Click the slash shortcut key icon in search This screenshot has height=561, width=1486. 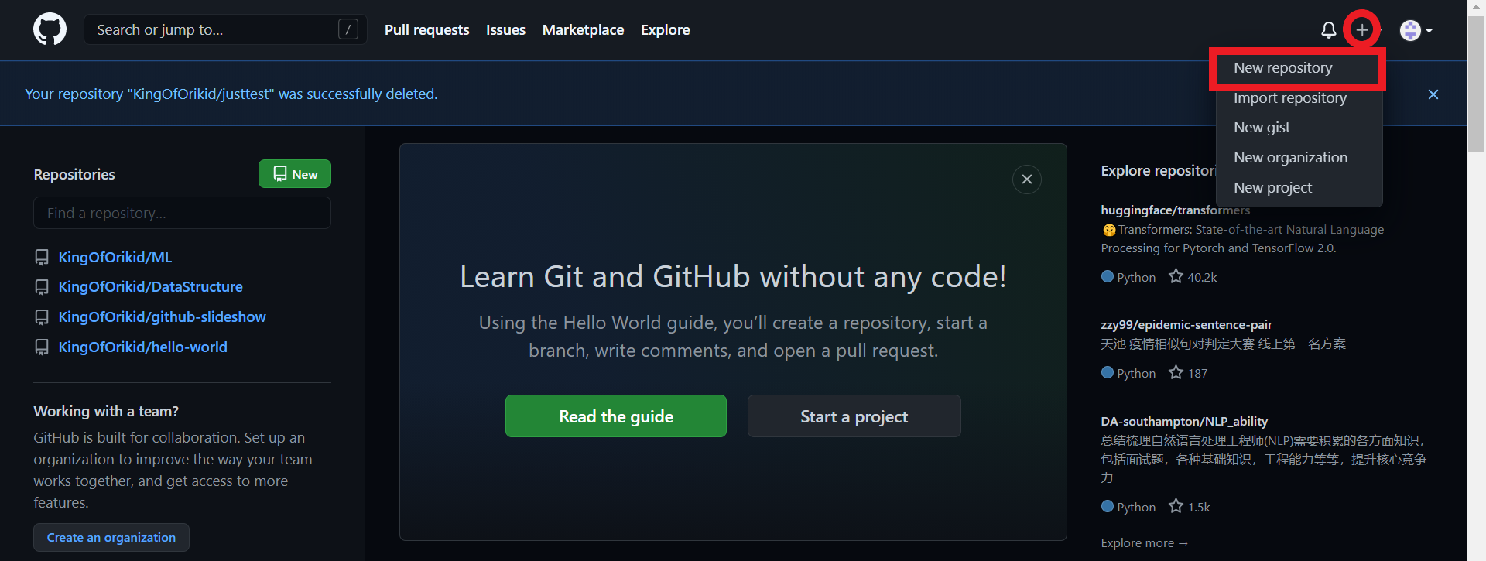coord(348,29)
